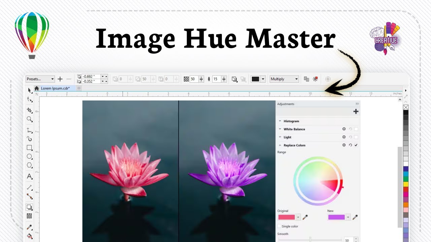This screenshot has width=431, height=242.
Task: Click the Welcome screen home tab
Action: pyautogui.click(x=37, y=88)
